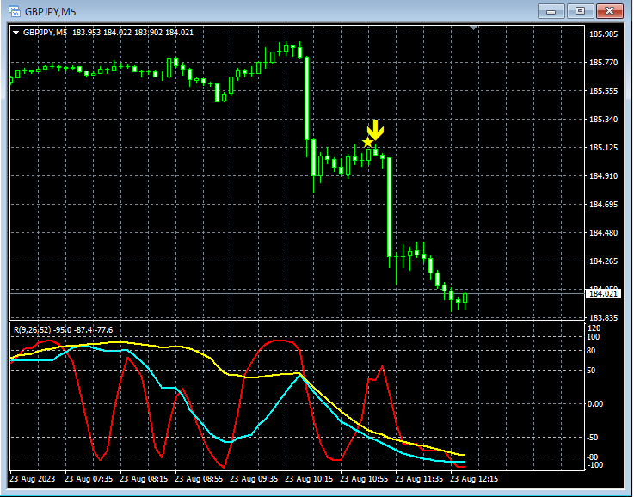Click indicator scale level 120

(594, 328)
